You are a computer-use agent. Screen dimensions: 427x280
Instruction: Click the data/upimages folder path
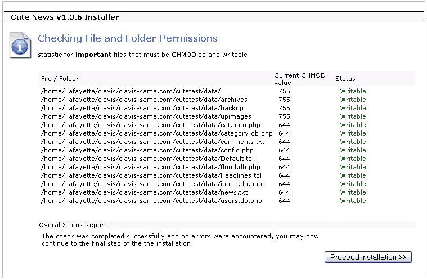click(146, 116)
